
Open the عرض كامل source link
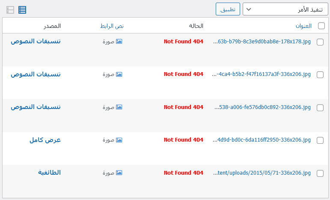[x=45, y=140]
